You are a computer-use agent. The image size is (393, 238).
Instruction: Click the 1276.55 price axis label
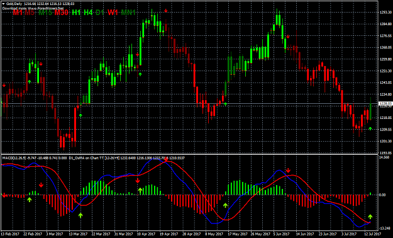click(x=386, y=36)
